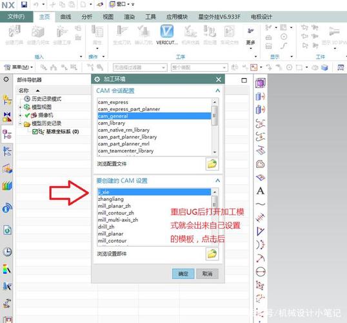Viewport: 347px width, 323px height.
Task: Switch to the 曲线 ribbon tab
Action: pos(66,17)
